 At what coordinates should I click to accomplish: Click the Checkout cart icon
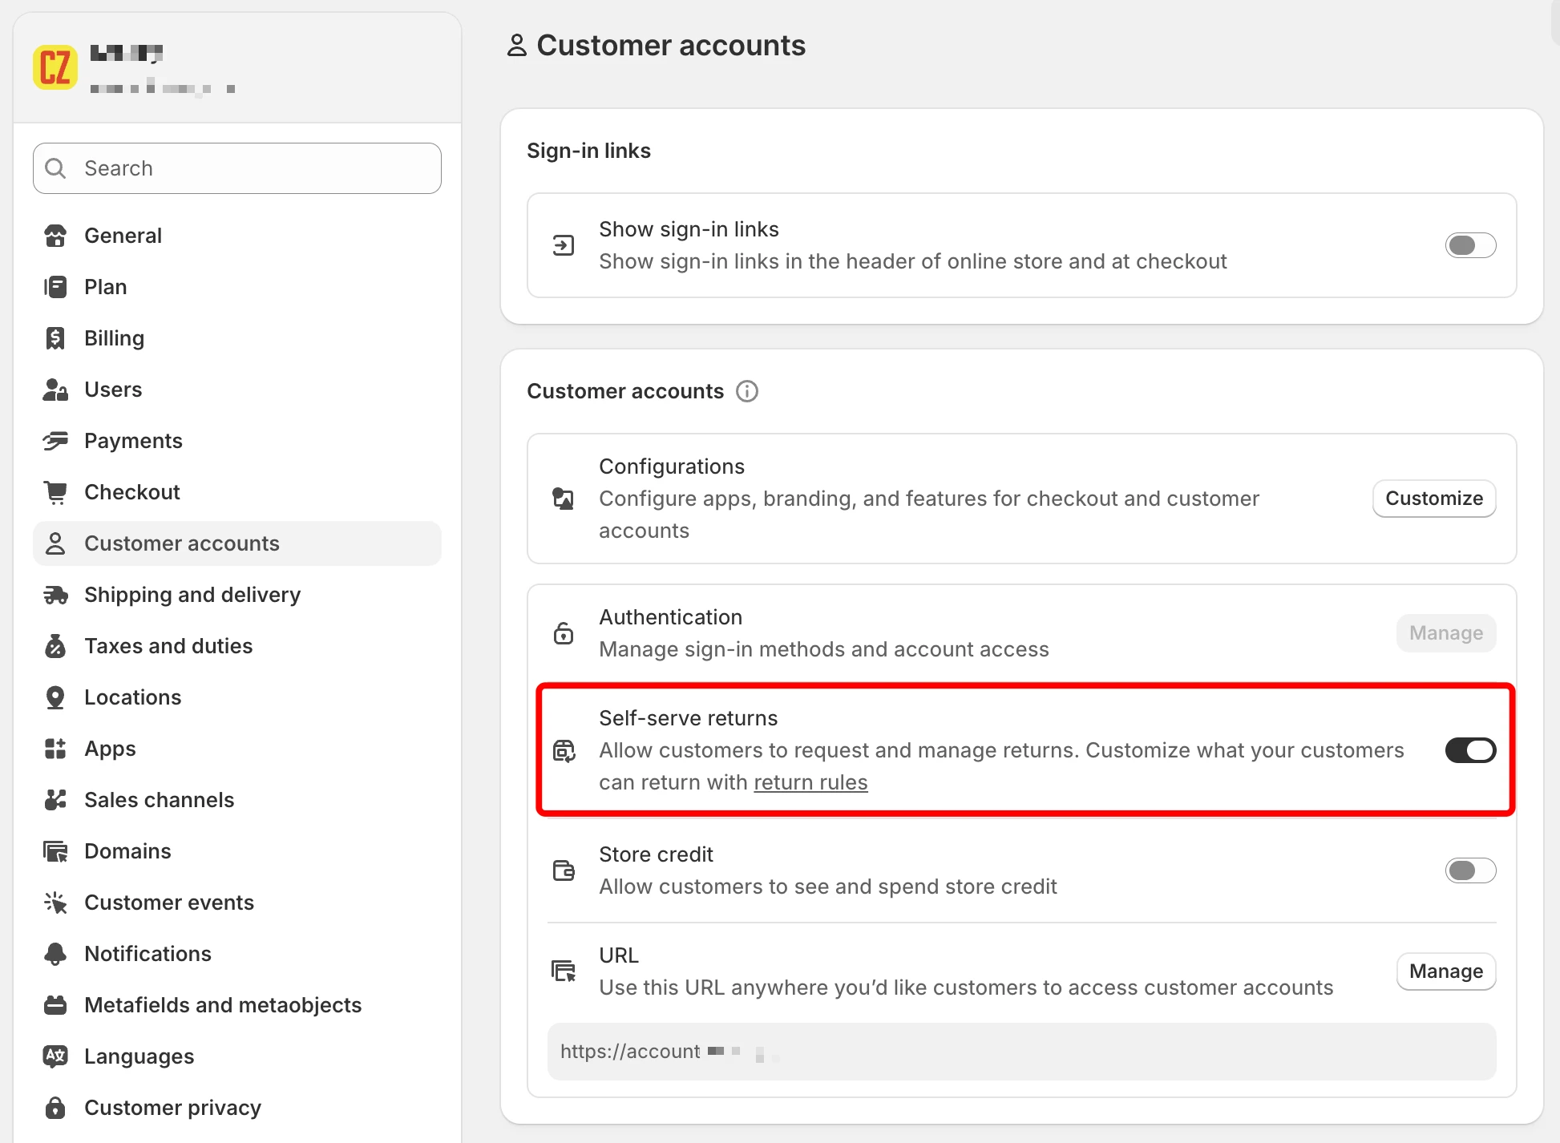coord(55,492)
